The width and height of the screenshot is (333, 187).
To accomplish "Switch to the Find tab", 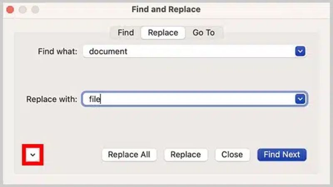I will 126,32.
